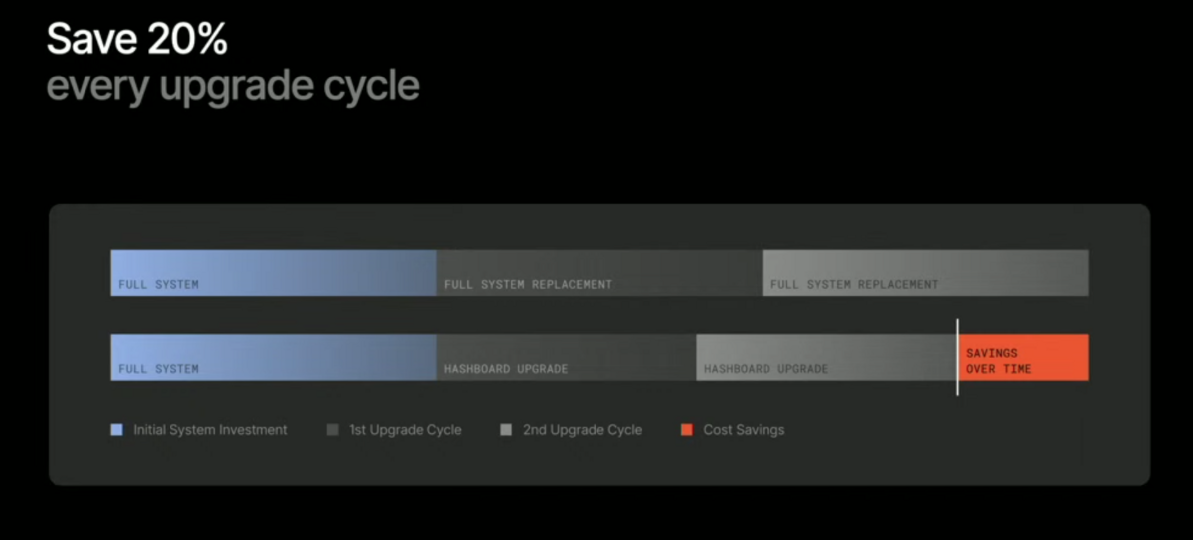Click the dark gray 1st Upgrade Cycle swatch
Screen dimensions: 1193x540
click(332, 430)
